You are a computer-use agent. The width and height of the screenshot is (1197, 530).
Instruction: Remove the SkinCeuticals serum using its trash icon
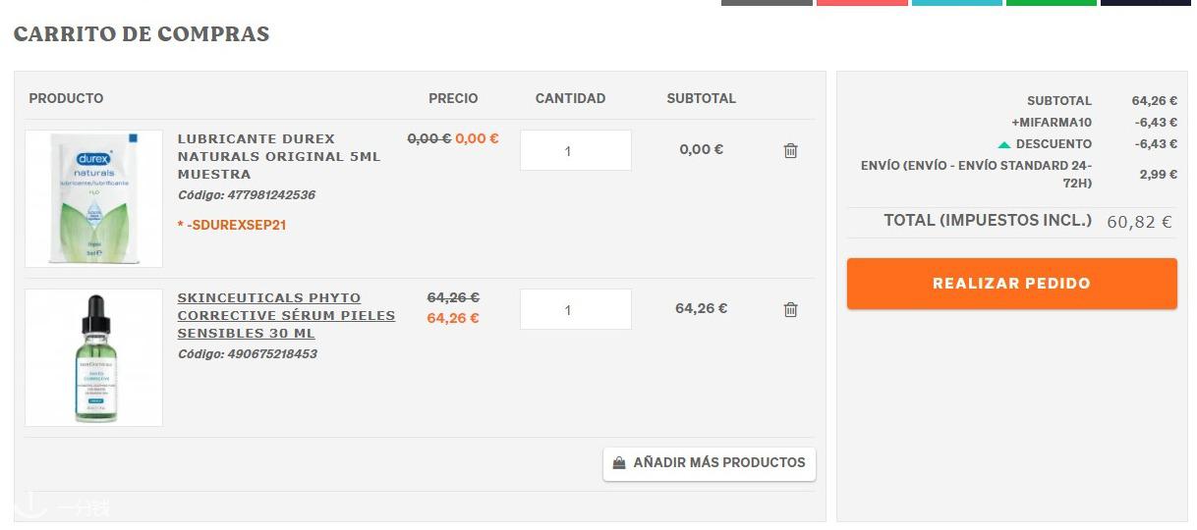(790, 310)
